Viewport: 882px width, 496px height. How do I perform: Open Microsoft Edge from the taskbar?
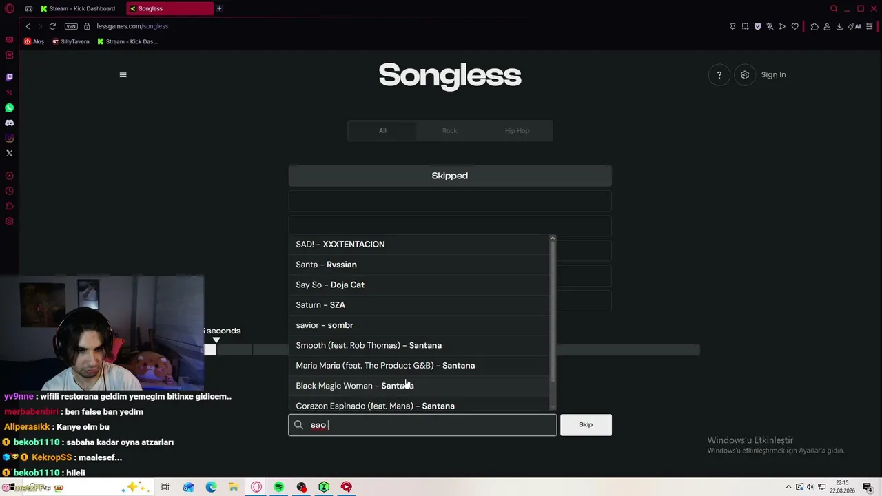coord(211,487)
